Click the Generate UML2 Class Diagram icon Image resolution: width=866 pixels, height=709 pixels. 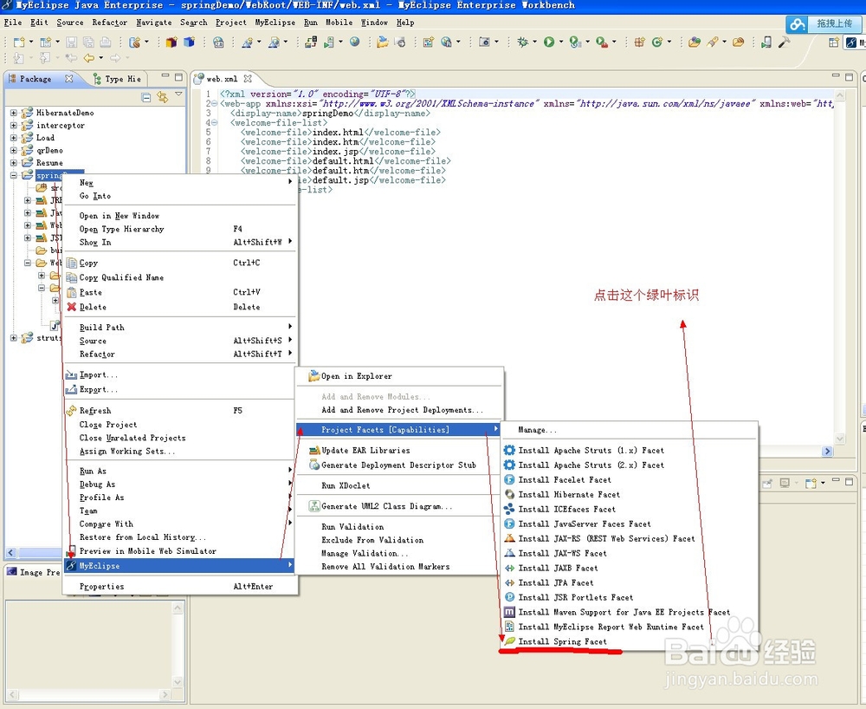[x=313, y=505]
